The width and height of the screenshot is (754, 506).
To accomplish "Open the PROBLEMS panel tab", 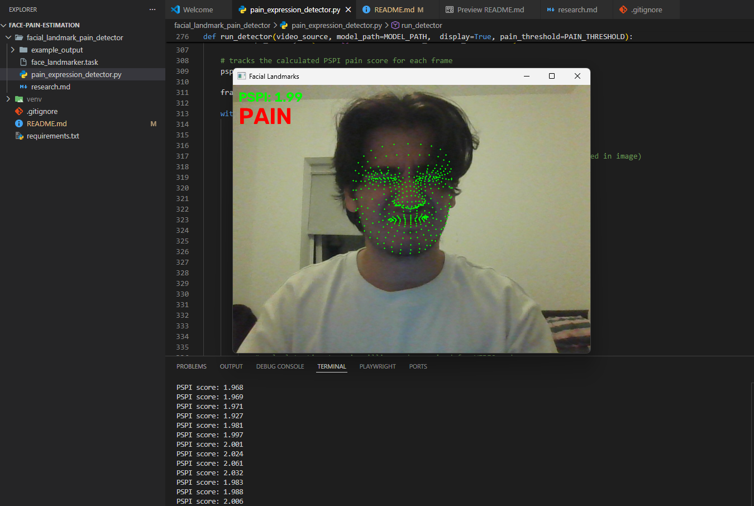I will [x=192, y=366].
